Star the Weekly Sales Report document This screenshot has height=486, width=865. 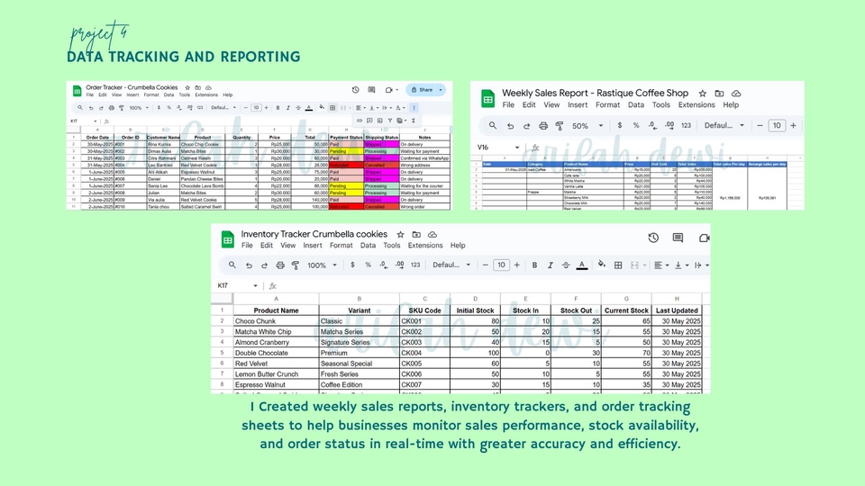(702, 93)
